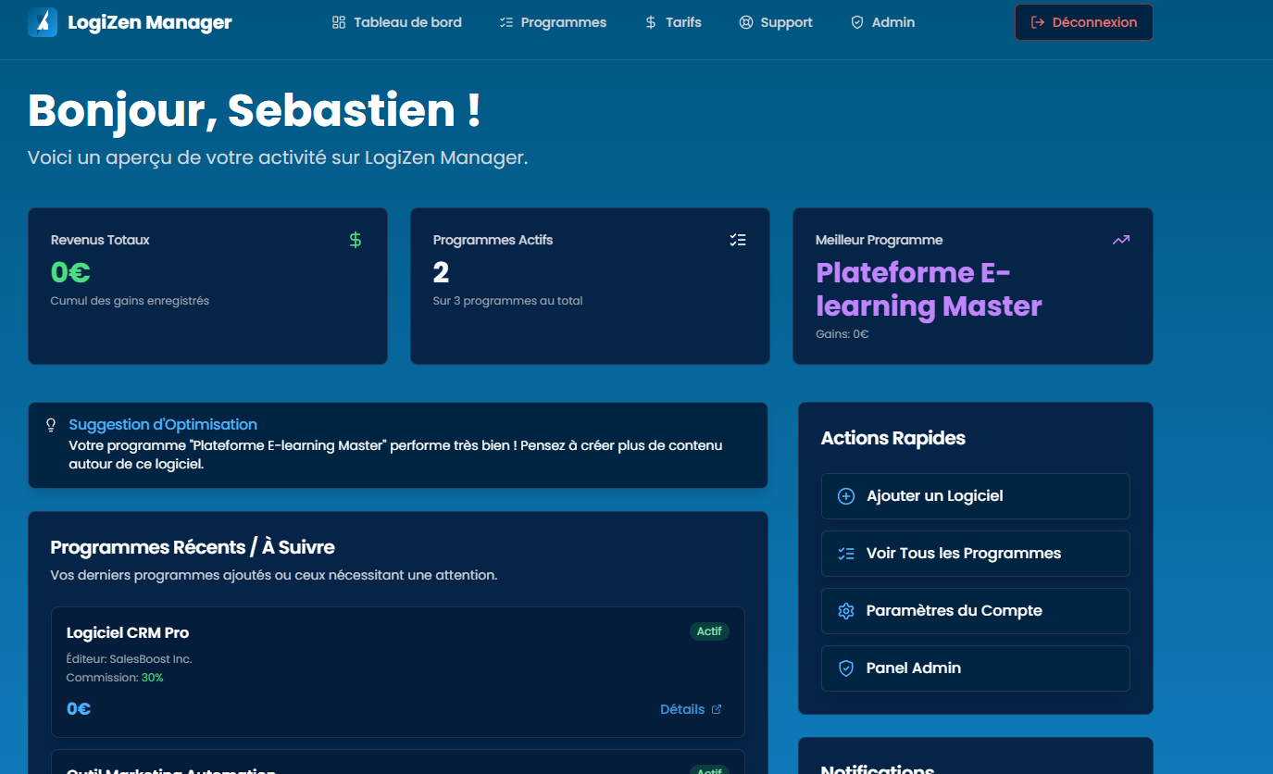1273x774 pixels.
Task: Click the lightbulb icon in the suggestion banner
Action: click(x=51, y=424)
